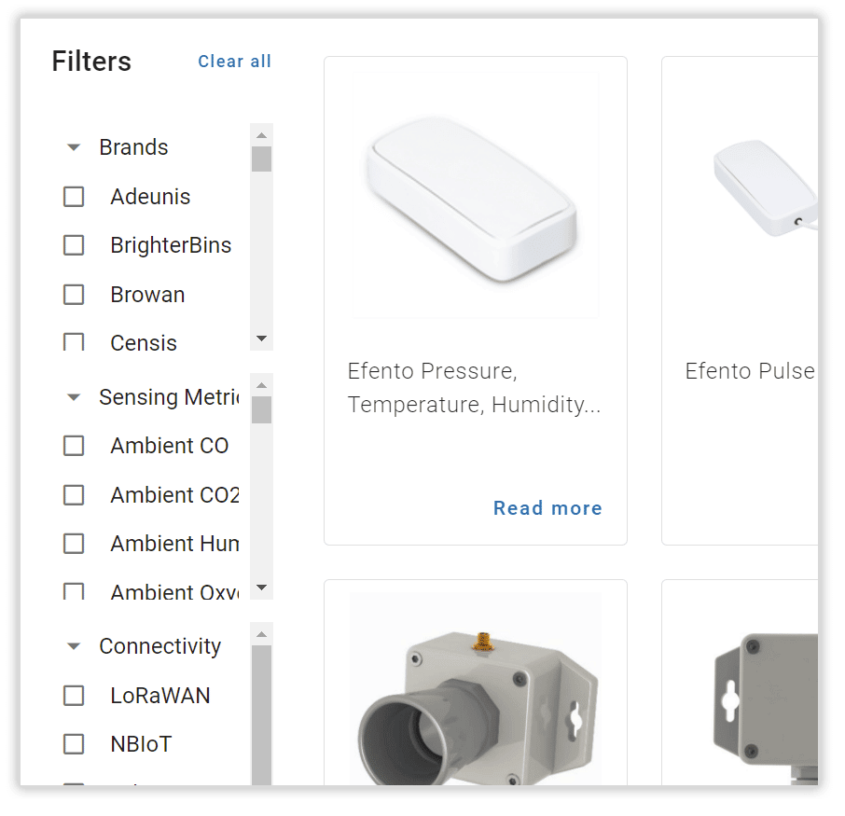
Task: Collapse the Sensing Metrics filter section
Action: 74,398
